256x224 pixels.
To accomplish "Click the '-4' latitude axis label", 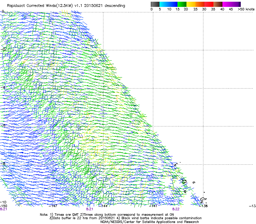I will [3, 87].
